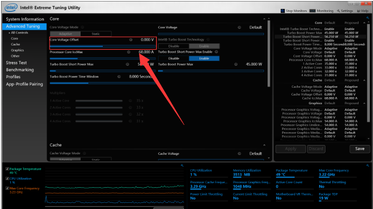Click the Turbo Boost Power Max slider
Viewport: 373px width, 209px height.
[x=211, y=71]
